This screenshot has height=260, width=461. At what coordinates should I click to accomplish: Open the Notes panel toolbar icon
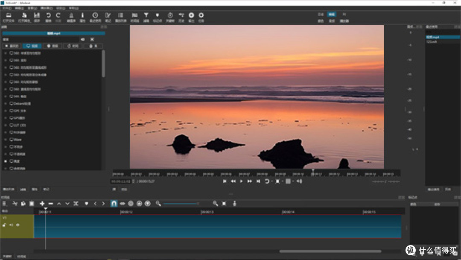[108, 15]
